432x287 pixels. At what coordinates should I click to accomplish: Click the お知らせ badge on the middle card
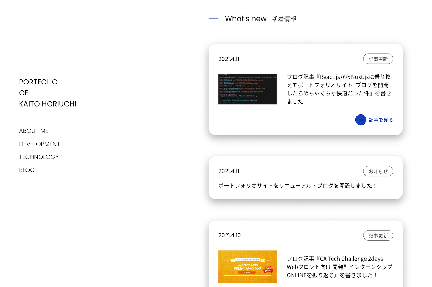[x=378, y=171]
